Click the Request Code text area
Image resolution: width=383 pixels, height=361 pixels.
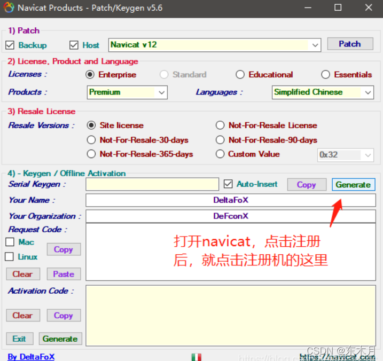pos(231,252)
